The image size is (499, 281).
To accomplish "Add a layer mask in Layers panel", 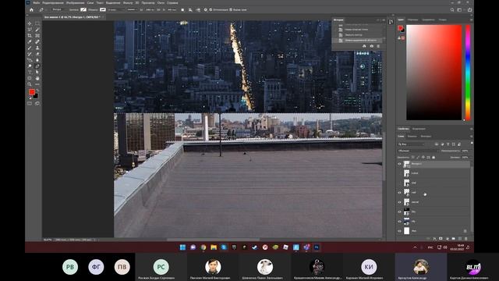I will 441,239.
